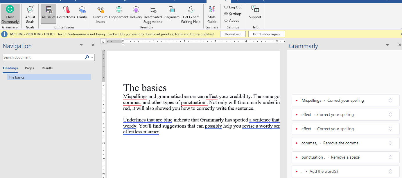Image resolution: width=402 pixels, height=178 pixels.
Task: Expand the Mispellings card arrows
Action: 390,101
